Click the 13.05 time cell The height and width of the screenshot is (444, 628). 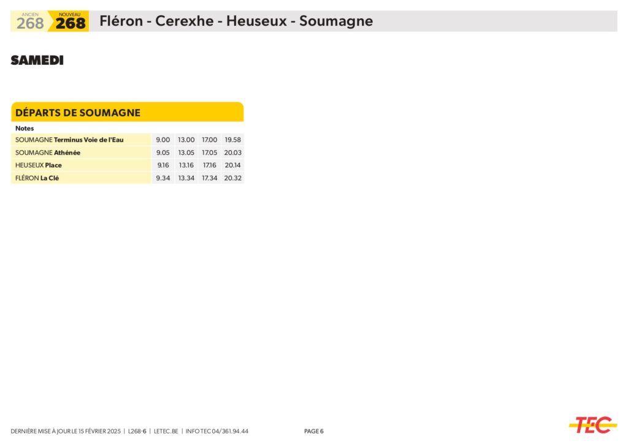coord(186,152)
